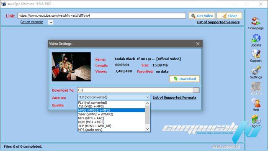Click the Download button
268x151 pixels.
click(184, 79)
